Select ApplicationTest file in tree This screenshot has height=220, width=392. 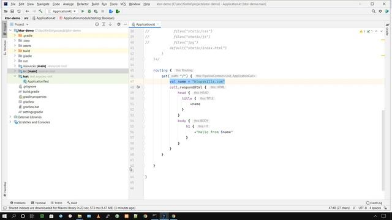pos(38,81)
